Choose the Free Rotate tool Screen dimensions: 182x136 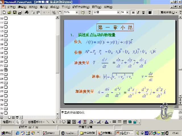coord(23,122)
